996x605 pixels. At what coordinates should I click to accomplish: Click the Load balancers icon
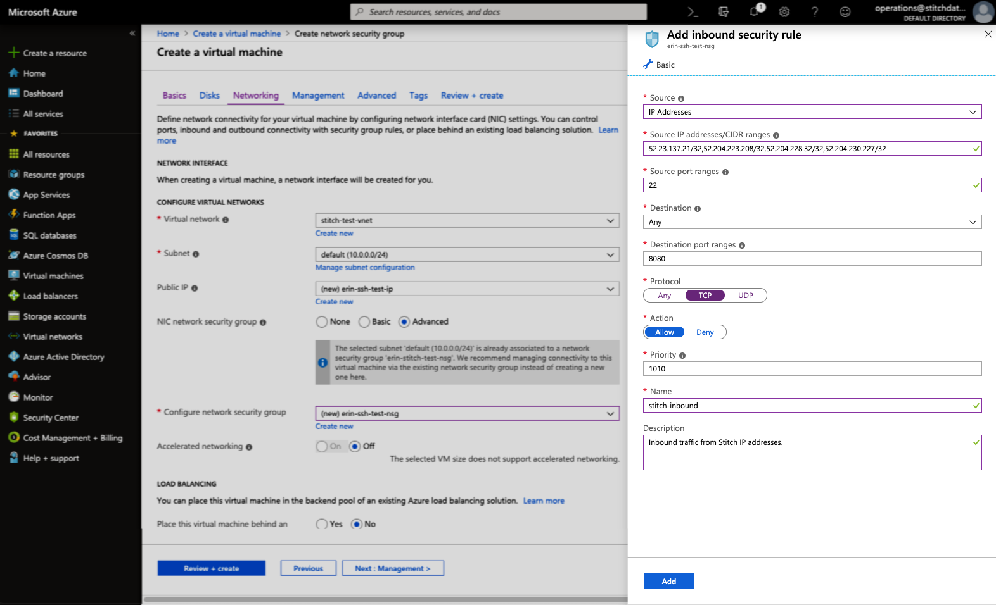[x=14, y=296]
